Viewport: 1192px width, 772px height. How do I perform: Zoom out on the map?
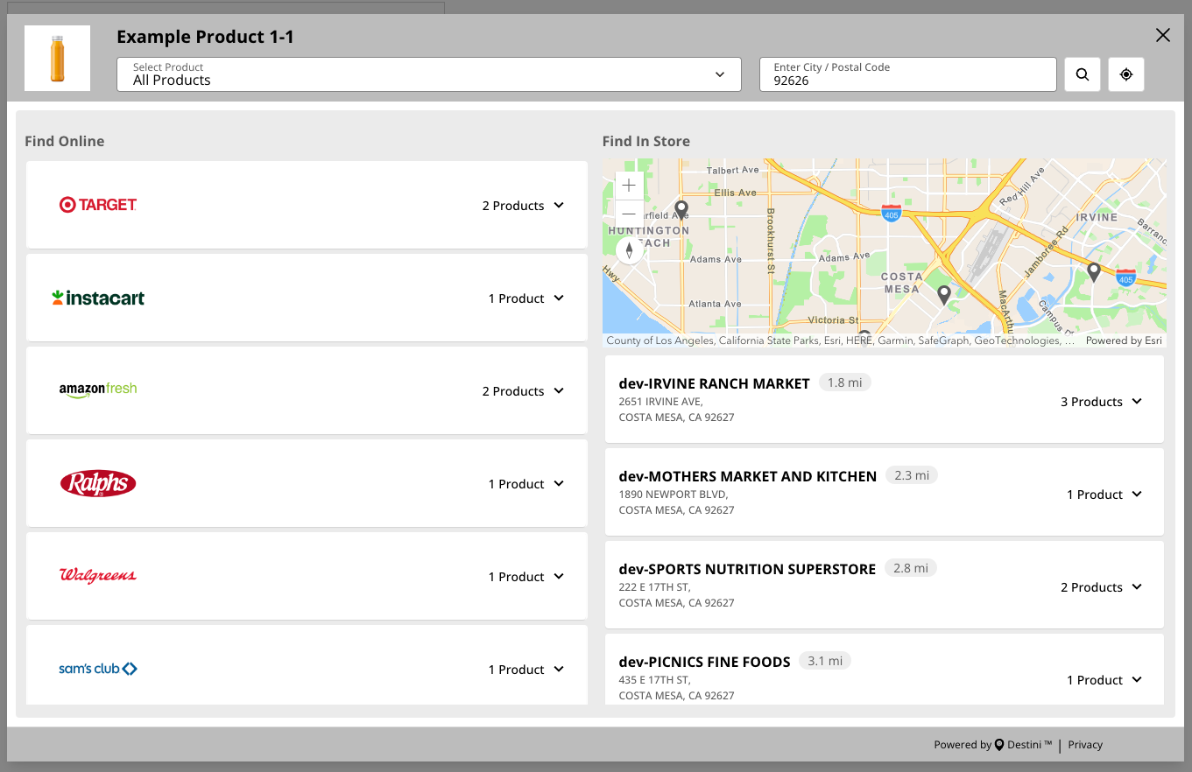tap(629, 213)
